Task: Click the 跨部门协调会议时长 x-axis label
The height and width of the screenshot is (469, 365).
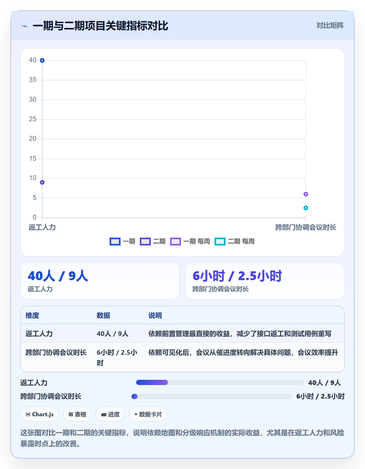Action: pyautogui.click(x=306, y=227)
